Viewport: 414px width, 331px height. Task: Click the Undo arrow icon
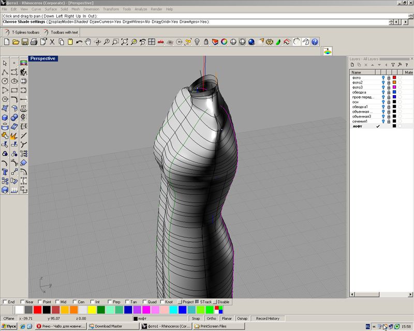[79, 41]
